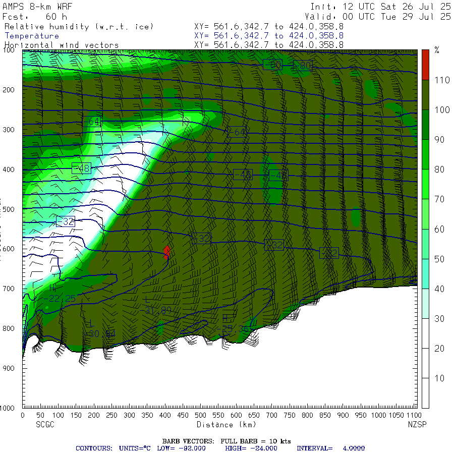Screen dimensions: 454x454
Task: Click the "NZSP" station label below the axis
Action: click(417, 424)
